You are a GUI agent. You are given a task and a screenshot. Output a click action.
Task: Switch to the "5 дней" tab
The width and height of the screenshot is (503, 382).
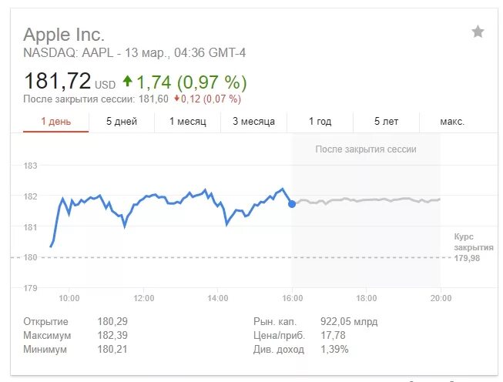(122, 122)
